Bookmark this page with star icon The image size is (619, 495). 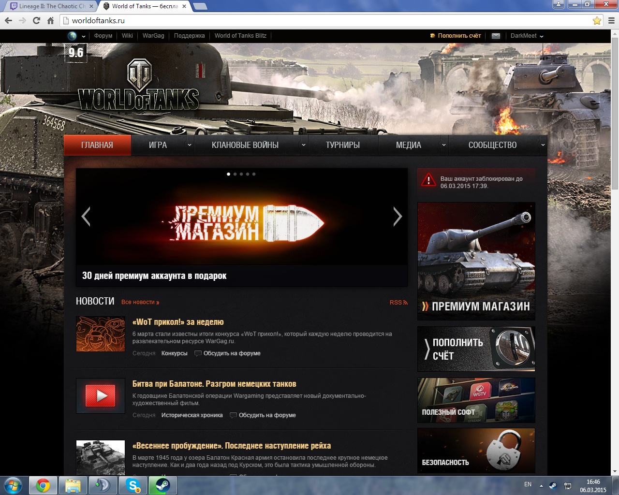point(597,20)
